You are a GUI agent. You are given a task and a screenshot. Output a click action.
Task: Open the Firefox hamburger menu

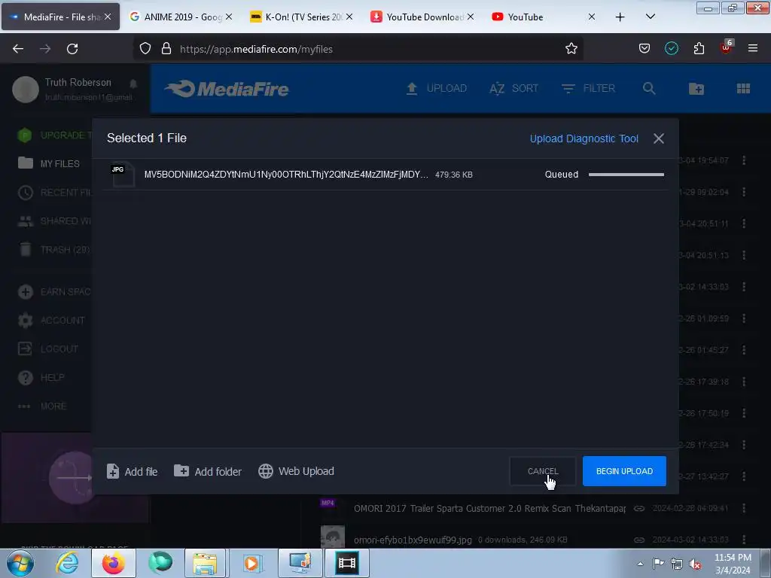coord(753,48)
